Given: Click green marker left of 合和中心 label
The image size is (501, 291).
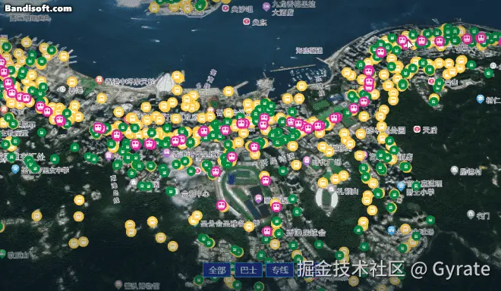Looking at the screenshot, I should click(x=171, y=191).
